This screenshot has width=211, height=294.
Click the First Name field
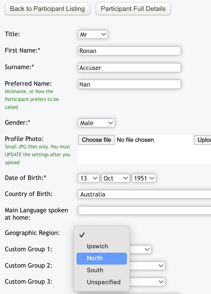point(129,51)
